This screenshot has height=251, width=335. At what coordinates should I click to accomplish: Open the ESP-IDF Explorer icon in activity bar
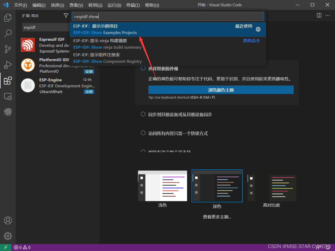[8, 112]
